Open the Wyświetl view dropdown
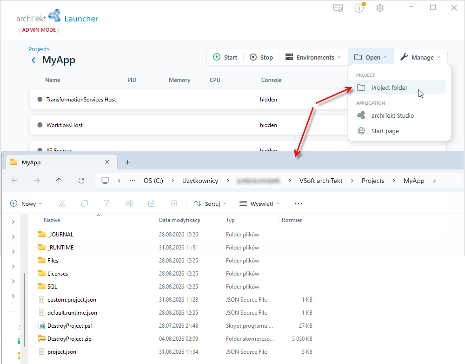The width and height of the screenshot is (465, 364). tap(259, 204)
